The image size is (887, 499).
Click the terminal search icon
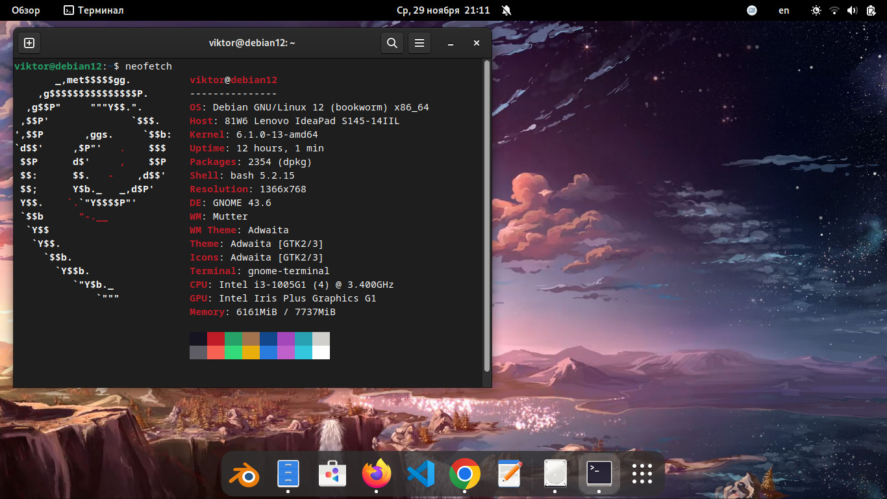[392, 43]
